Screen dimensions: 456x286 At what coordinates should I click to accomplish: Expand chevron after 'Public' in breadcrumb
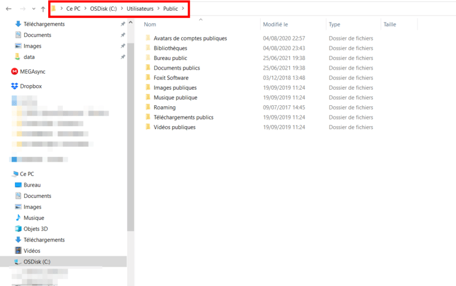183,8
